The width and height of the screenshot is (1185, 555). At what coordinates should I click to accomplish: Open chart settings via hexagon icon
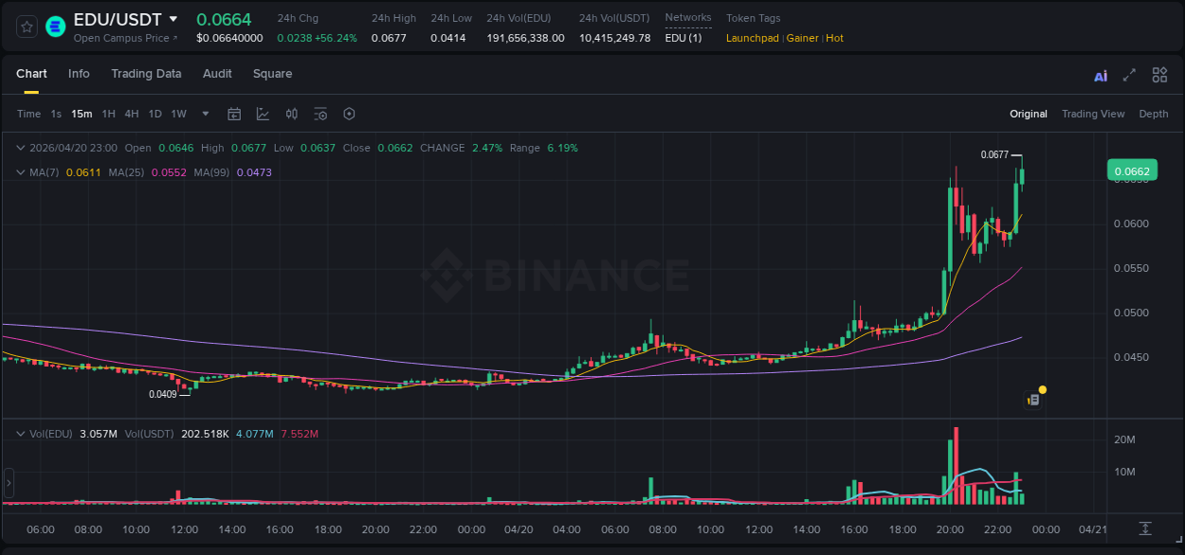[349, 114]
